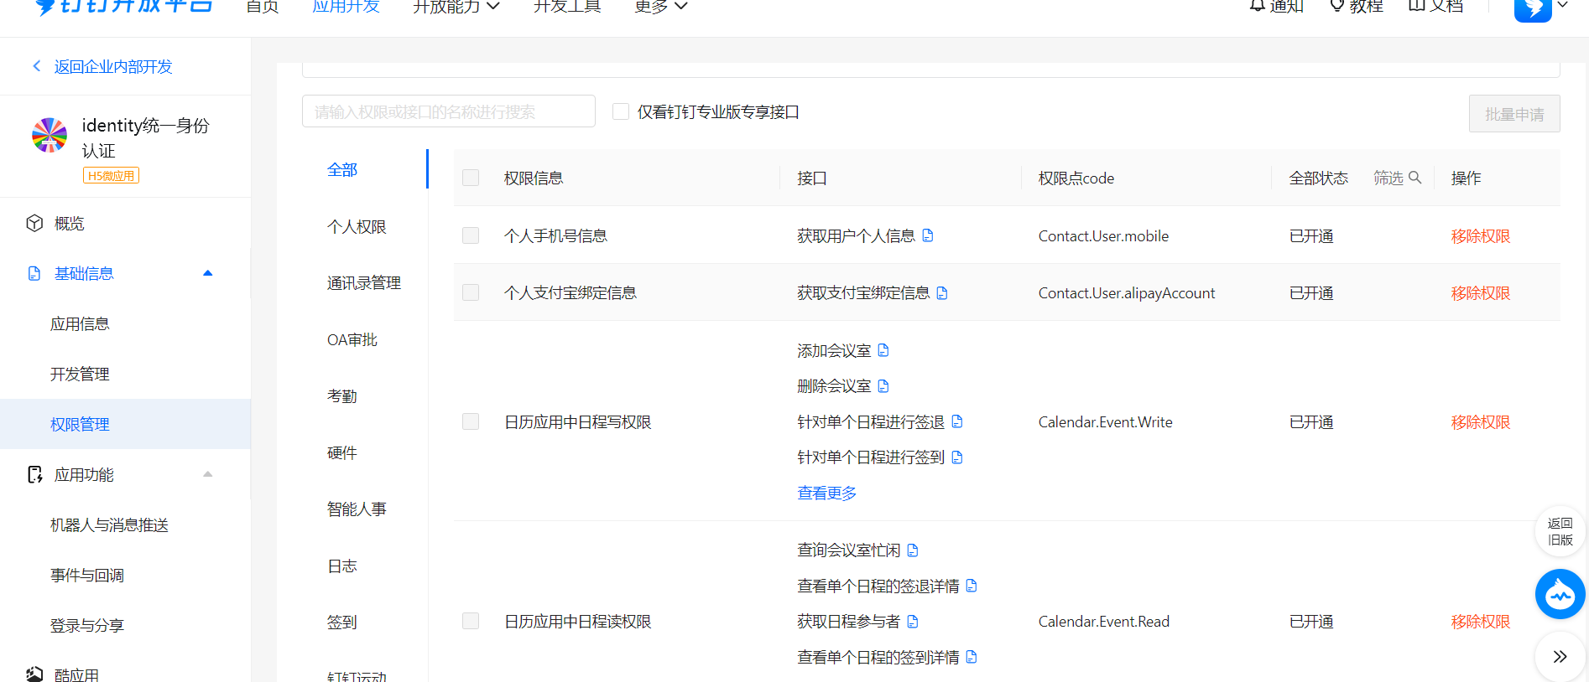Open doc icon beside 查询会议室忙闲
Image resolution: width=1589 pixels, height=682 pixels.
click(x=913, y=550)
